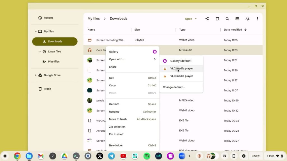Open the Files app icon on the shelf

click(x=29, y=156)
